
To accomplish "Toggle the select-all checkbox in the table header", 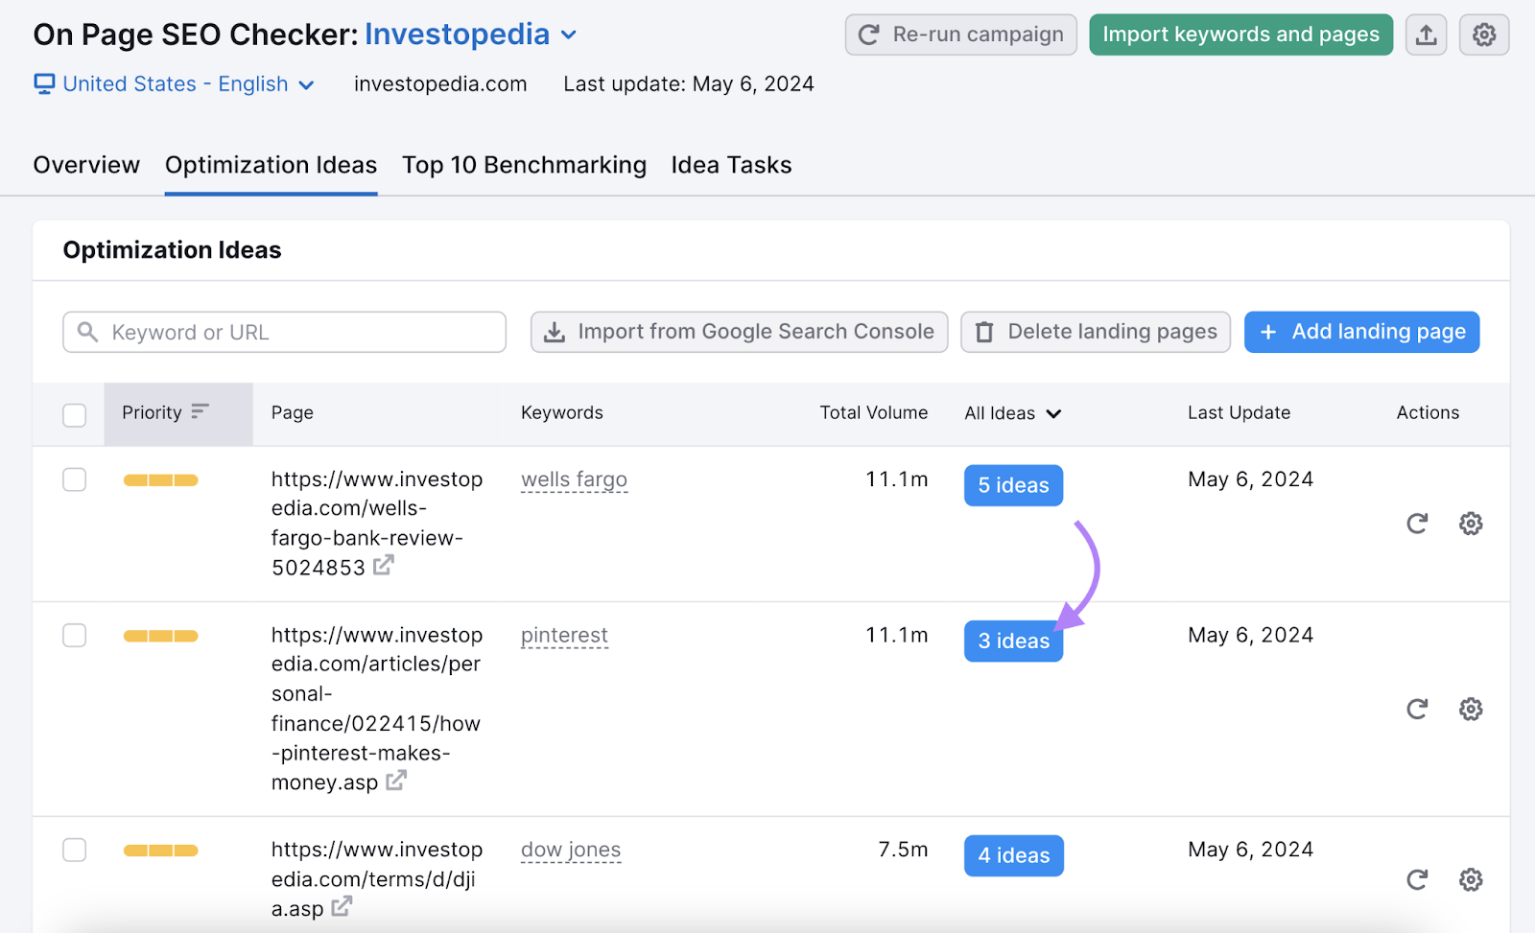I will coord(74,414).
